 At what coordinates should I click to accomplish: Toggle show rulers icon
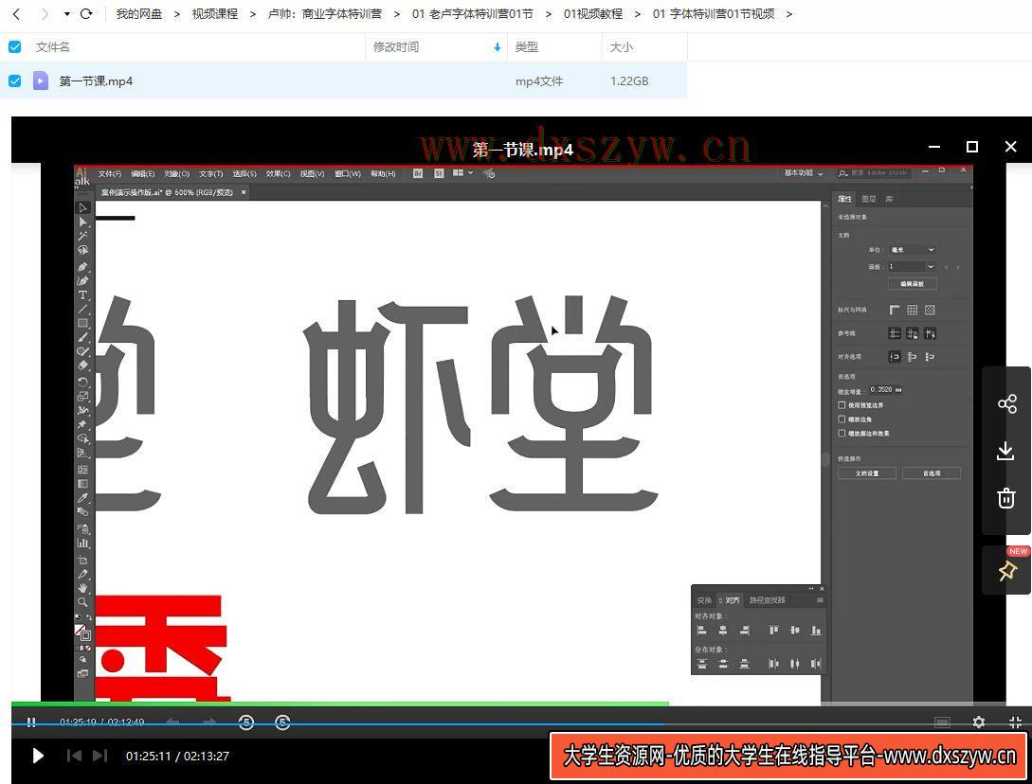895,310
